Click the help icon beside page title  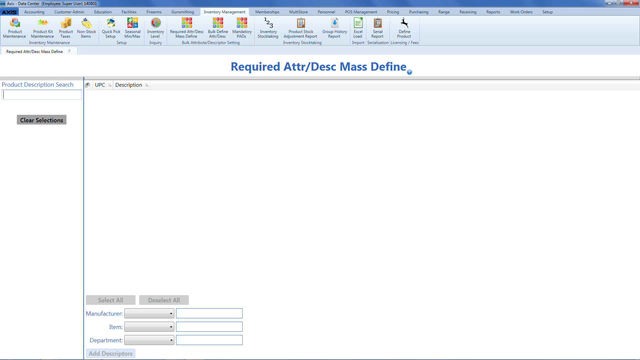pos(410,72)
